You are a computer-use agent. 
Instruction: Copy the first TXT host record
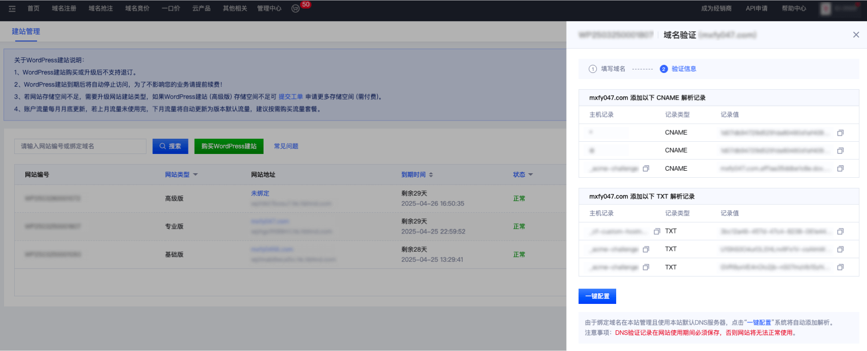tap(657, 231)
